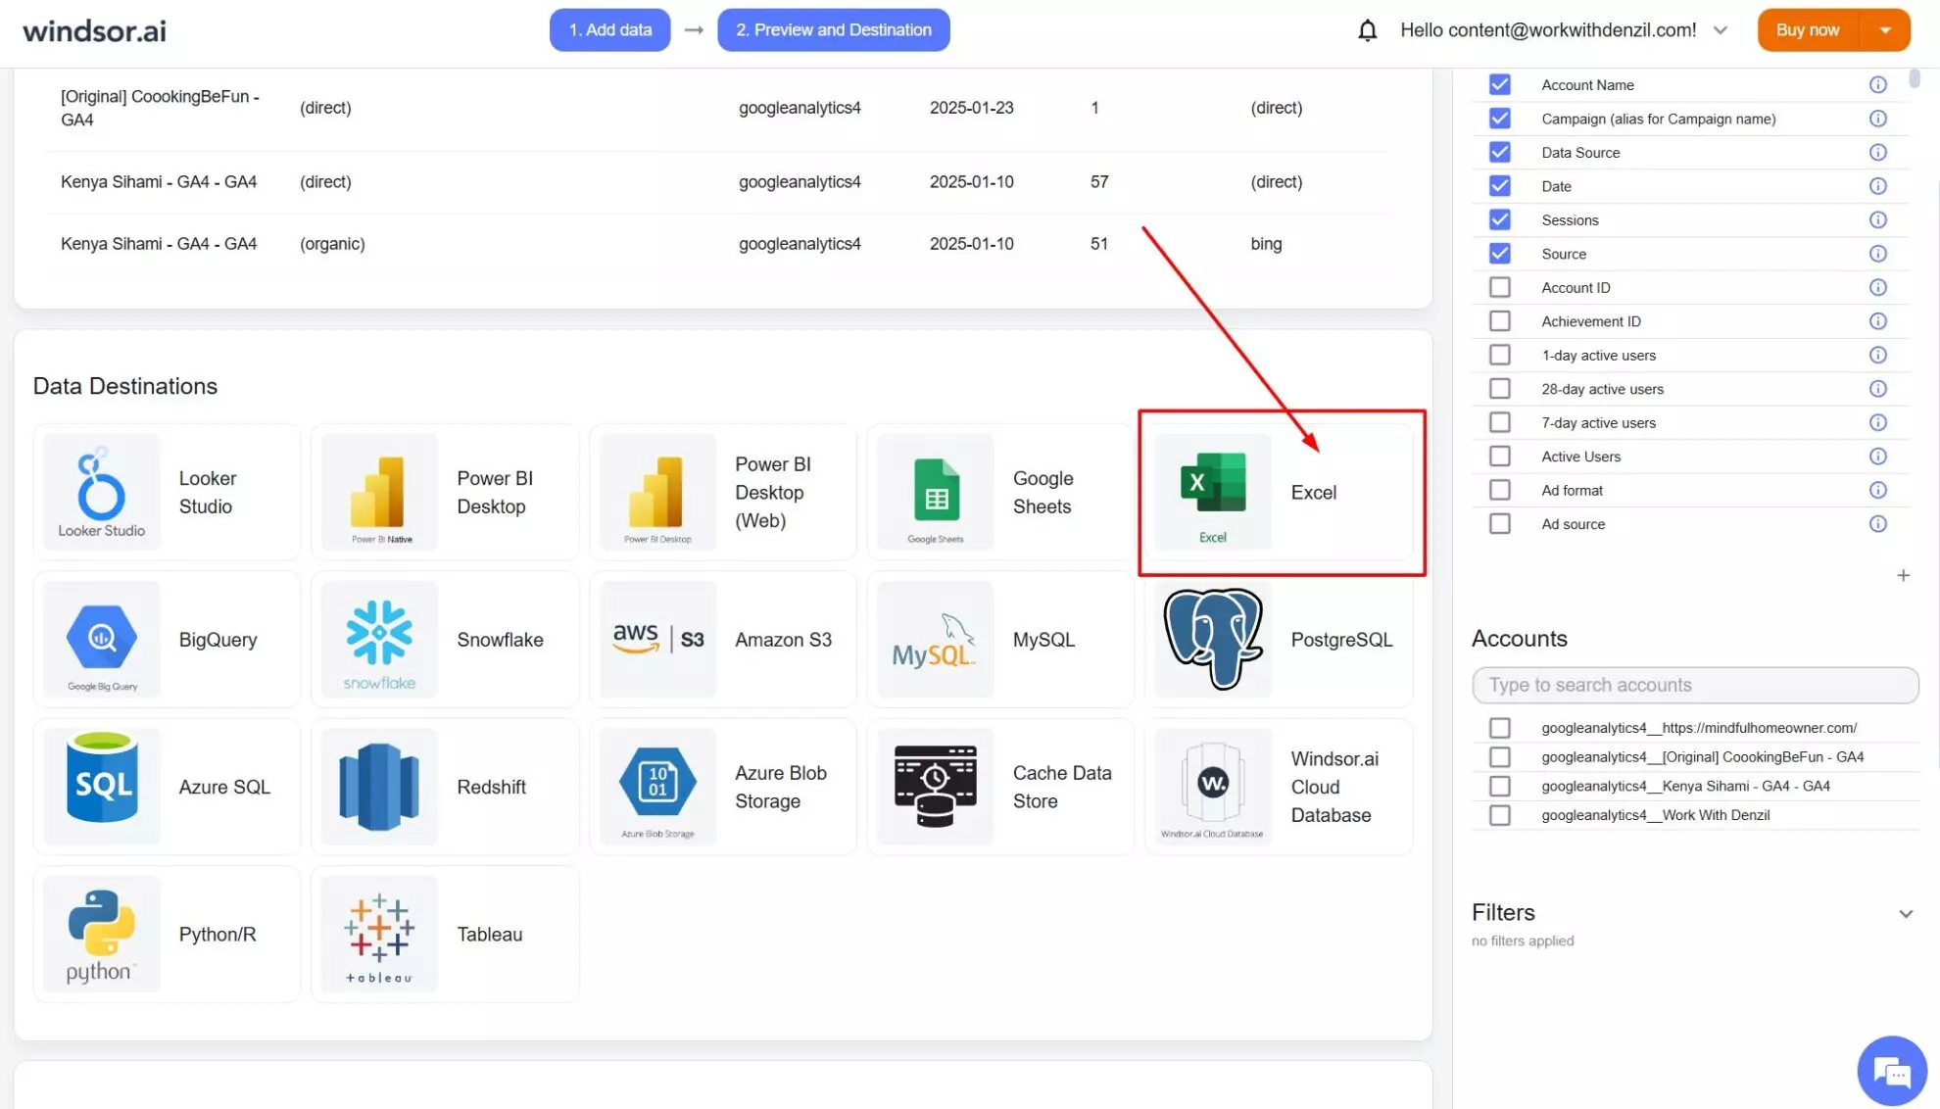The height and width of the screenshot is (1109, 1940).
Task: Click the windsor.ai logo
Action: coord(94,31)
